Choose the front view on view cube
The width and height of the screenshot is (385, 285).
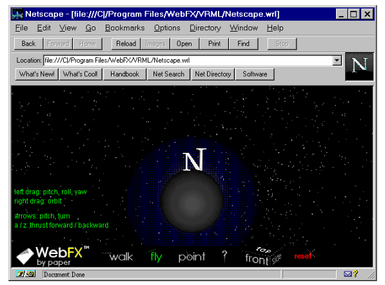click(x=256, y=259)
